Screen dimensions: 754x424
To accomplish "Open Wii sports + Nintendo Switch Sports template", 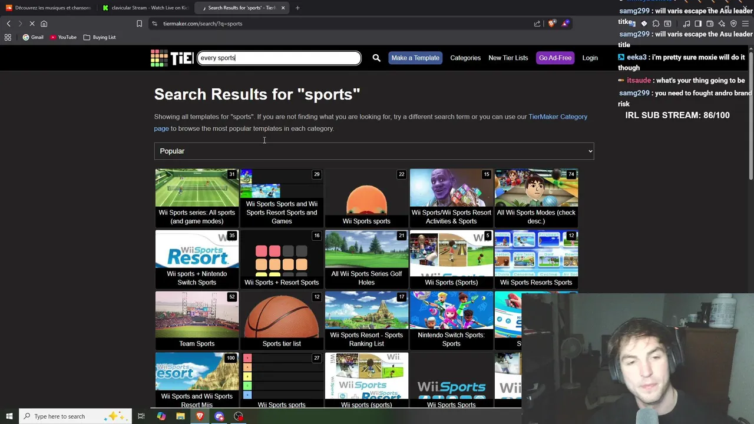I will pos(197,259).
